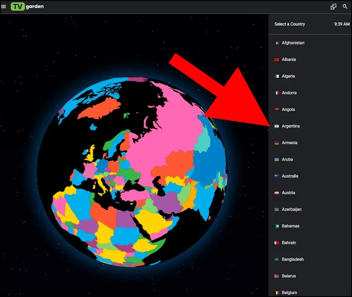Screen dimensions: 352x297
Task: Select Azerbaijan country entry
Action: click(291, 209)
